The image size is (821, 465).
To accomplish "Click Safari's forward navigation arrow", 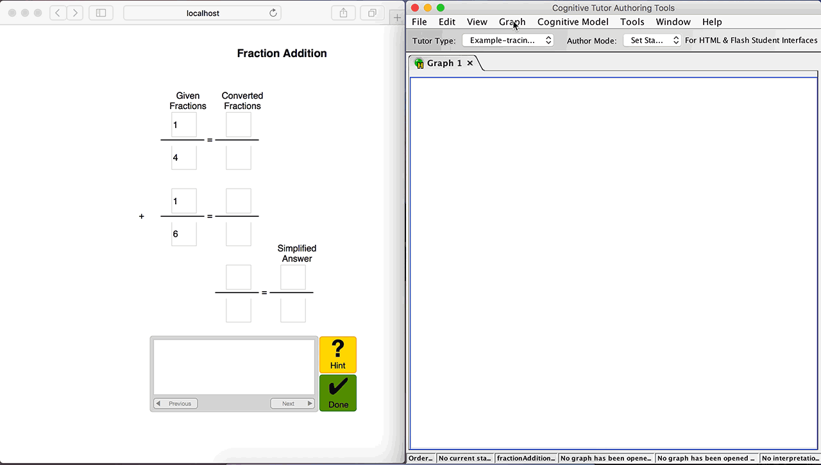I will point(75,13).
